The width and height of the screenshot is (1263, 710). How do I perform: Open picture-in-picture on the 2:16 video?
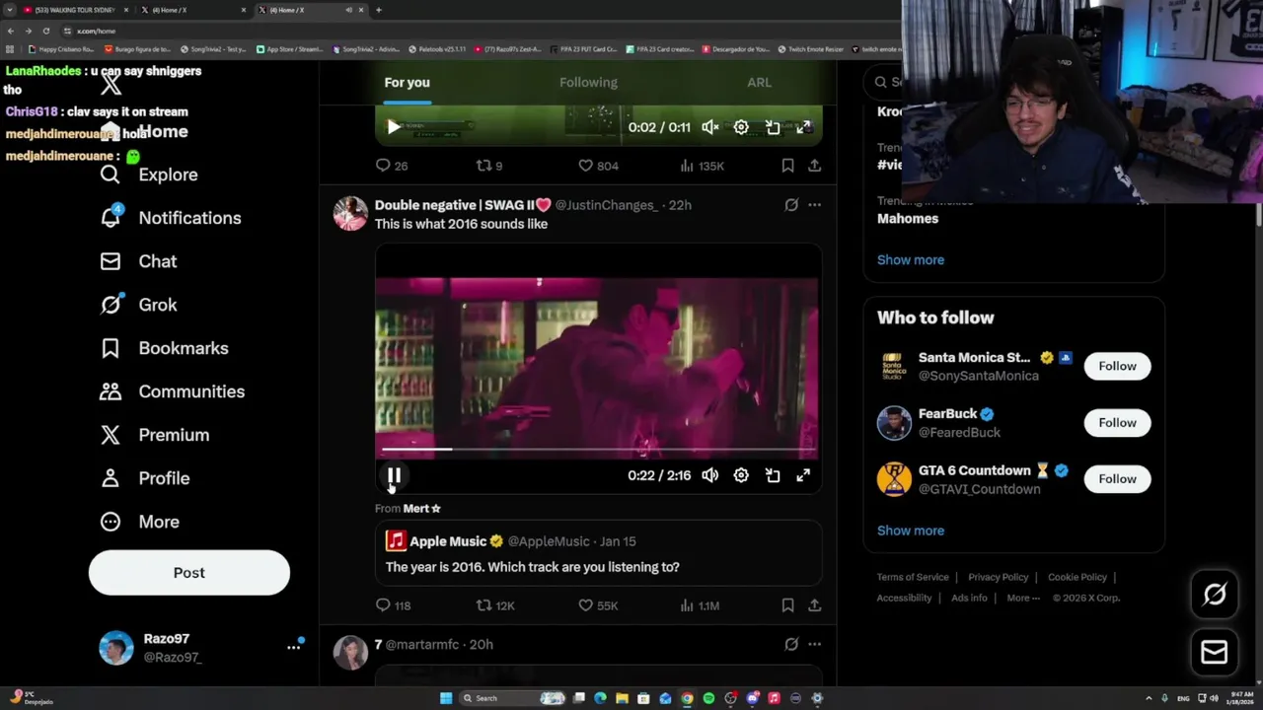[773, 475]
